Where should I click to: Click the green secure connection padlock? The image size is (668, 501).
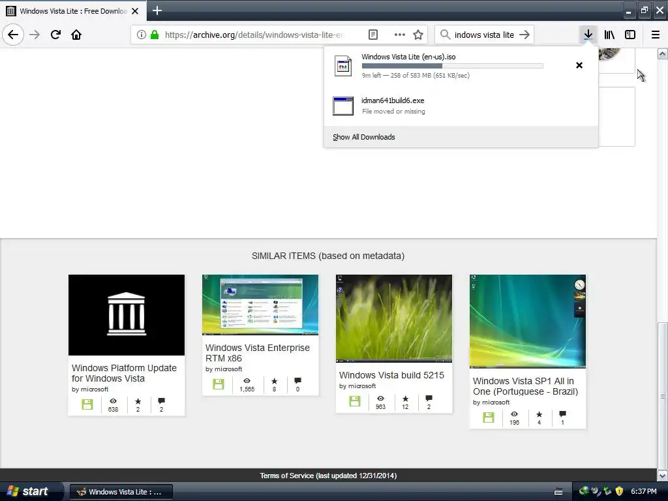point(155,35)
